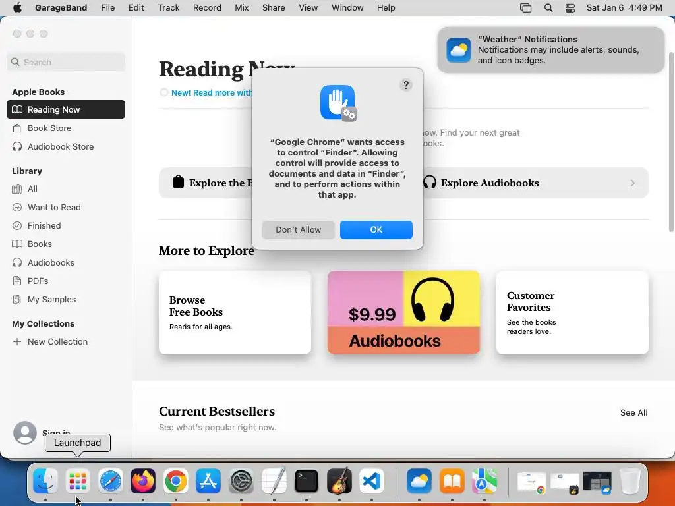Open My Samples in sidebar
This screenshot has width=675, height=506.
[66, 300]
